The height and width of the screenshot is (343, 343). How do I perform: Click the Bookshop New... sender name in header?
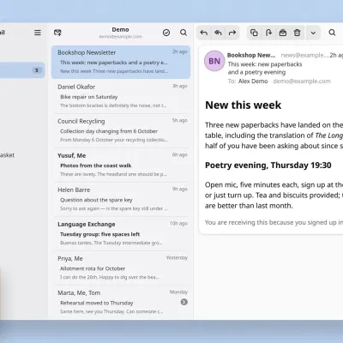pos(251,55)
